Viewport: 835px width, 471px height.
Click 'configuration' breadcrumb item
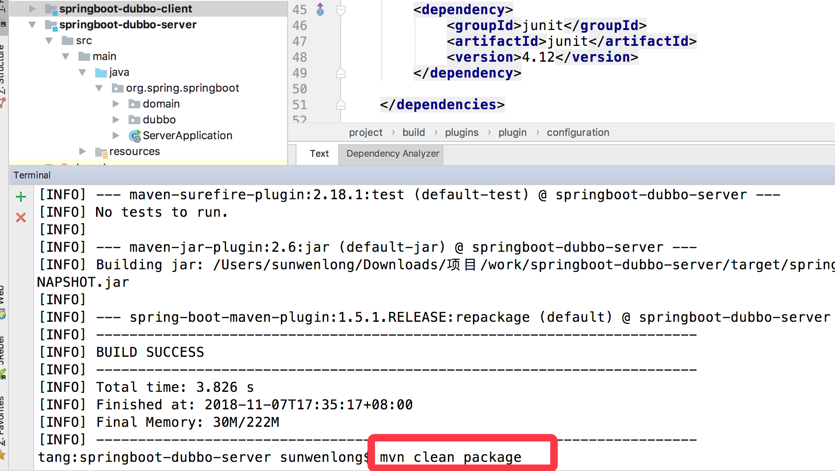(x=578, y=133)
